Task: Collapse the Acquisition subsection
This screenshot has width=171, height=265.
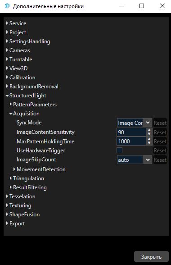Action: pos(11,114)
